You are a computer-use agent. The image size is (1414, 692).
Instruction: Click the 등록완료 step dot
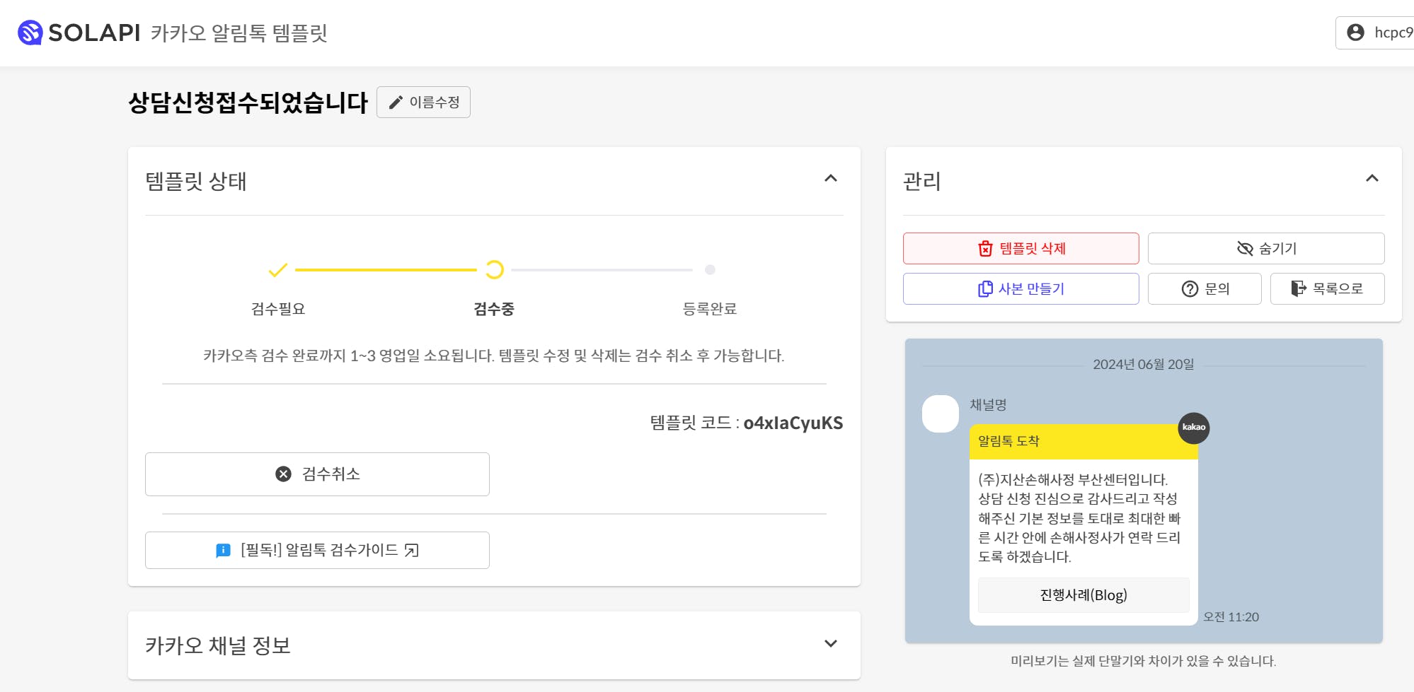710,270
